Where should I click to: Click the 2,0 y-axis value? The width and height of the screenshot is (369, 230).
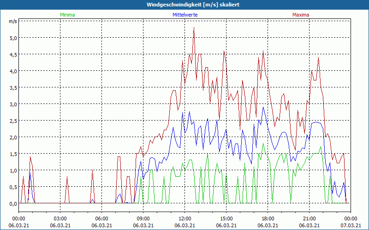tap(13, 137)
